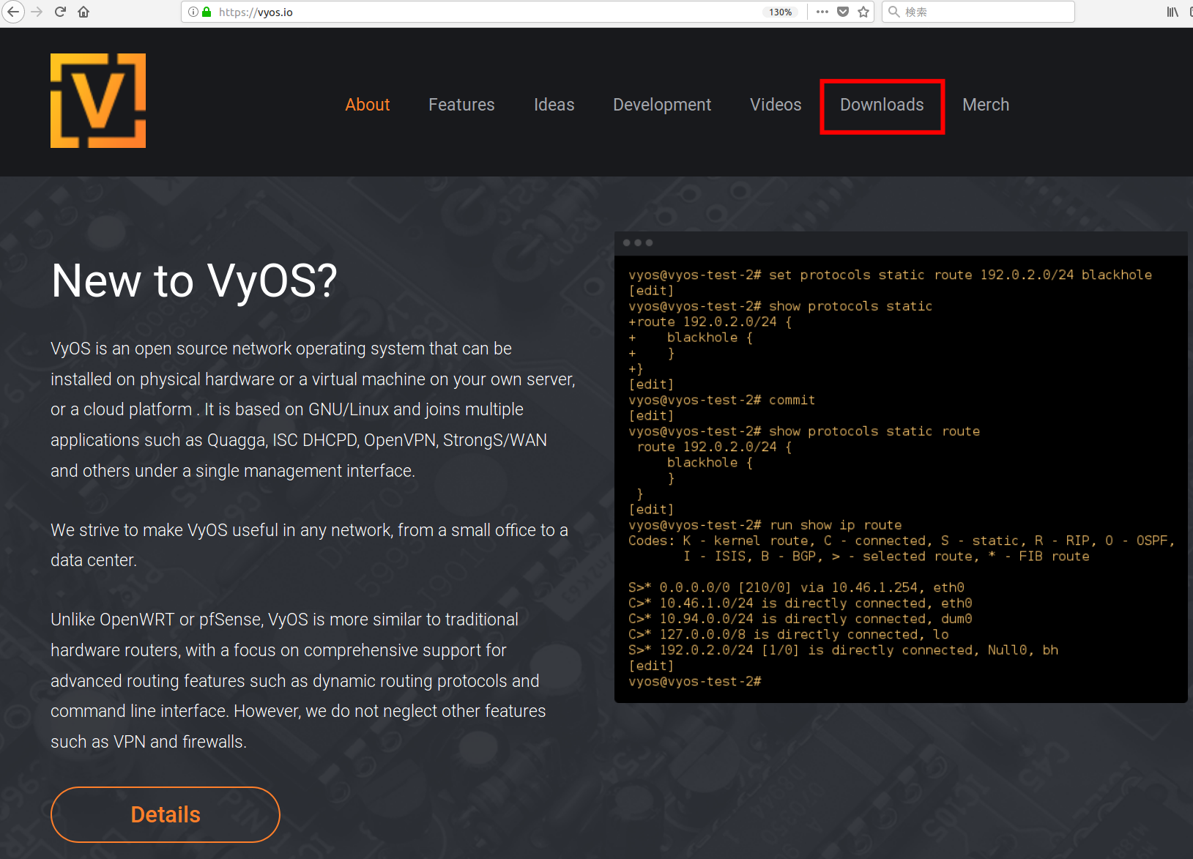
Task: Open the page actions three-dots menu
Action: (x=822, y=12)
